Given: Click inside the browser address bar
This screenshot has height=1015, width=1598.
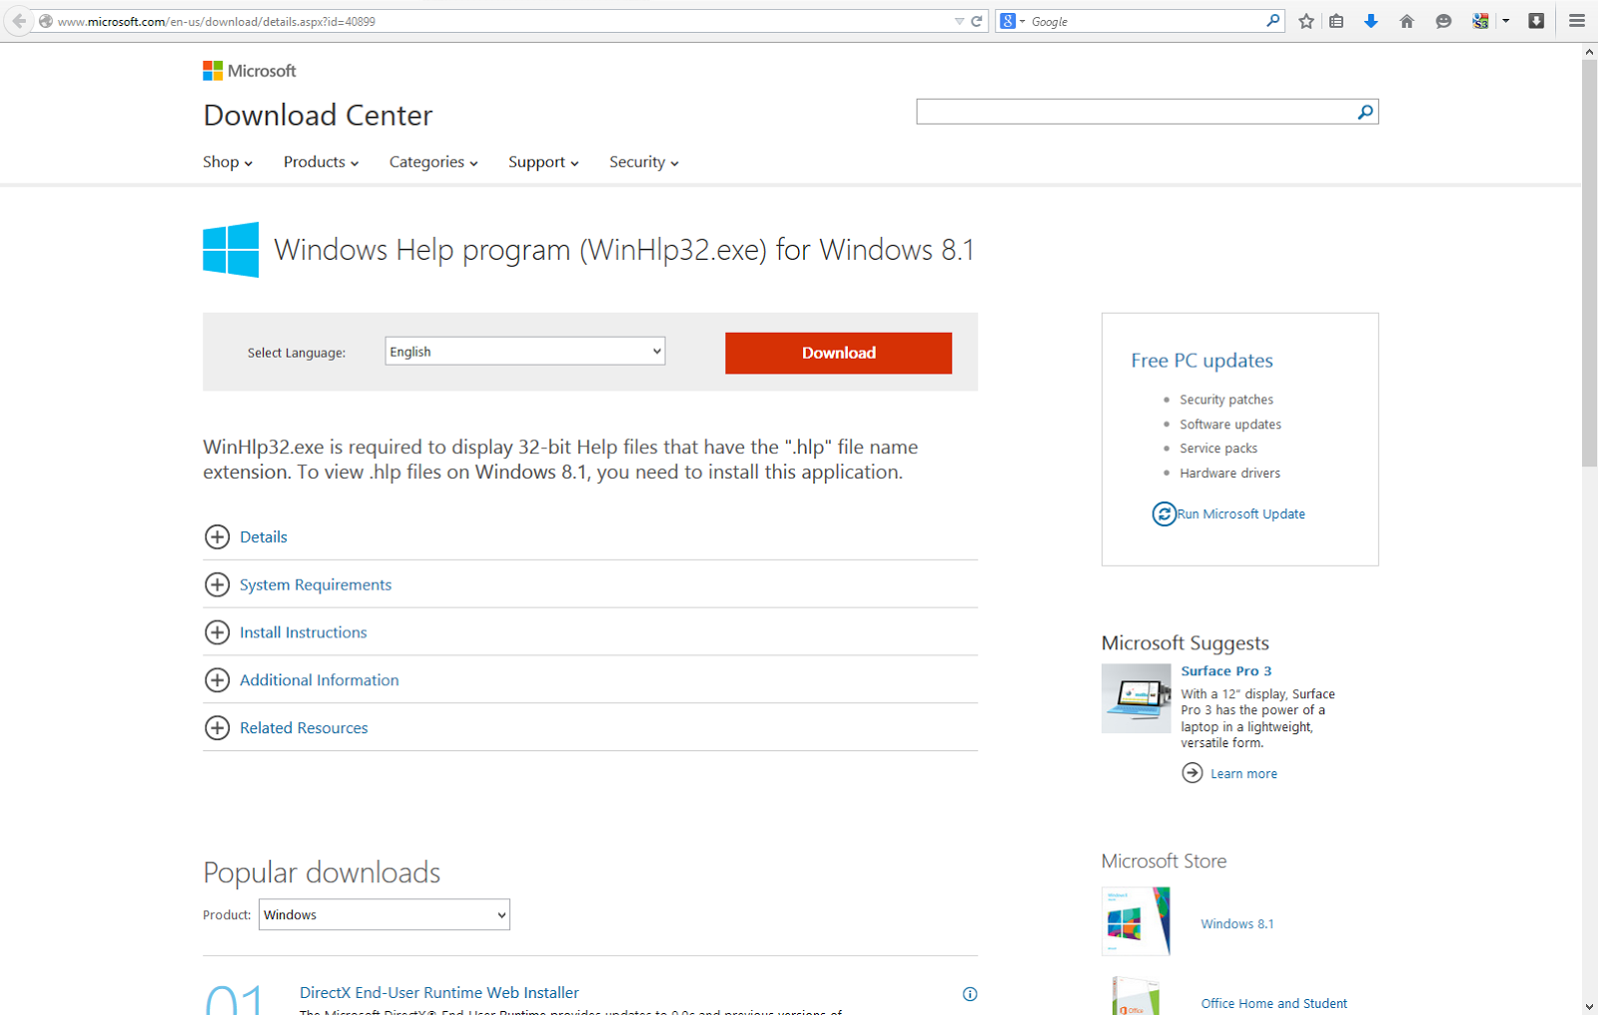Looking at the screenshot, I should click(x=399, y=20).
